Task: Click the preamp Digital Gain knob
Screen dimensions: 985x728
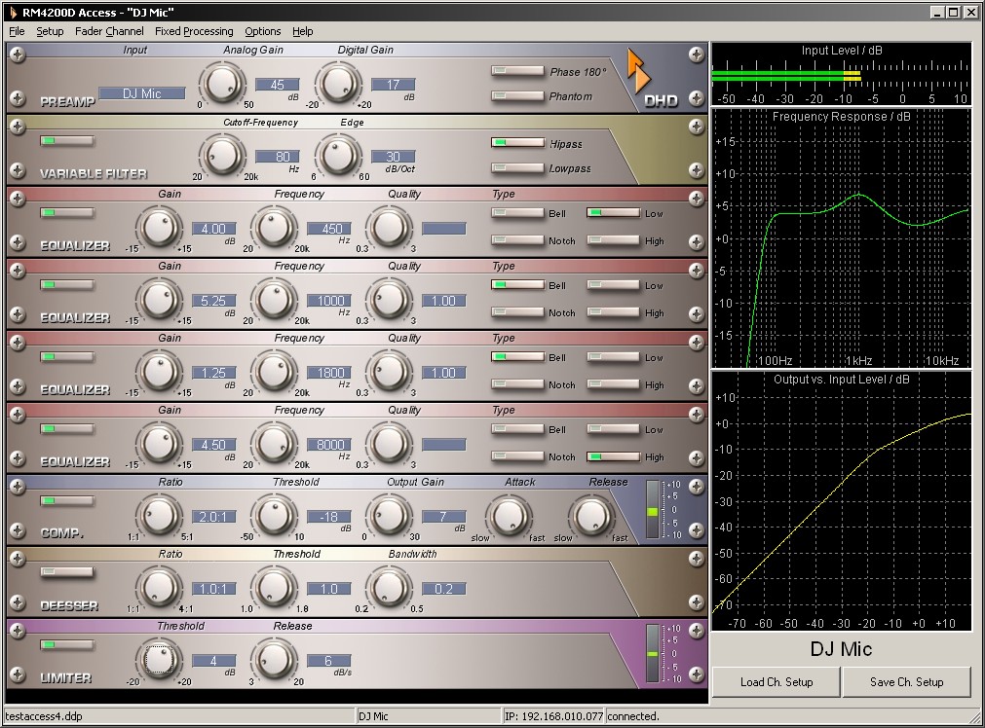Action: click(x=338, y=84)
